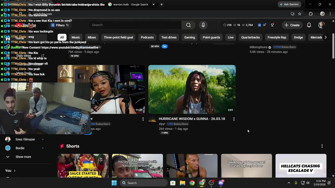The height and width of the screenshot is (188, 335).
Task: Open the Chrome three-dot menu
Action: click(x=331, y=14)
